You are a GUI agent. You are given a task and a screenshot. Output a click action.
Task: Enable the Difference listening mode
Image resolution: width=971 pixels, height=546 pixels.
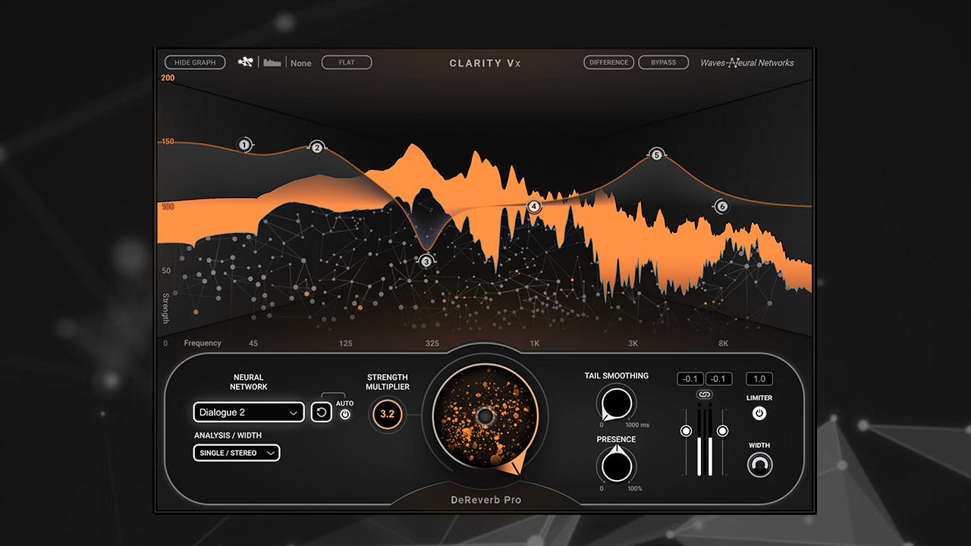pos(609,62)
